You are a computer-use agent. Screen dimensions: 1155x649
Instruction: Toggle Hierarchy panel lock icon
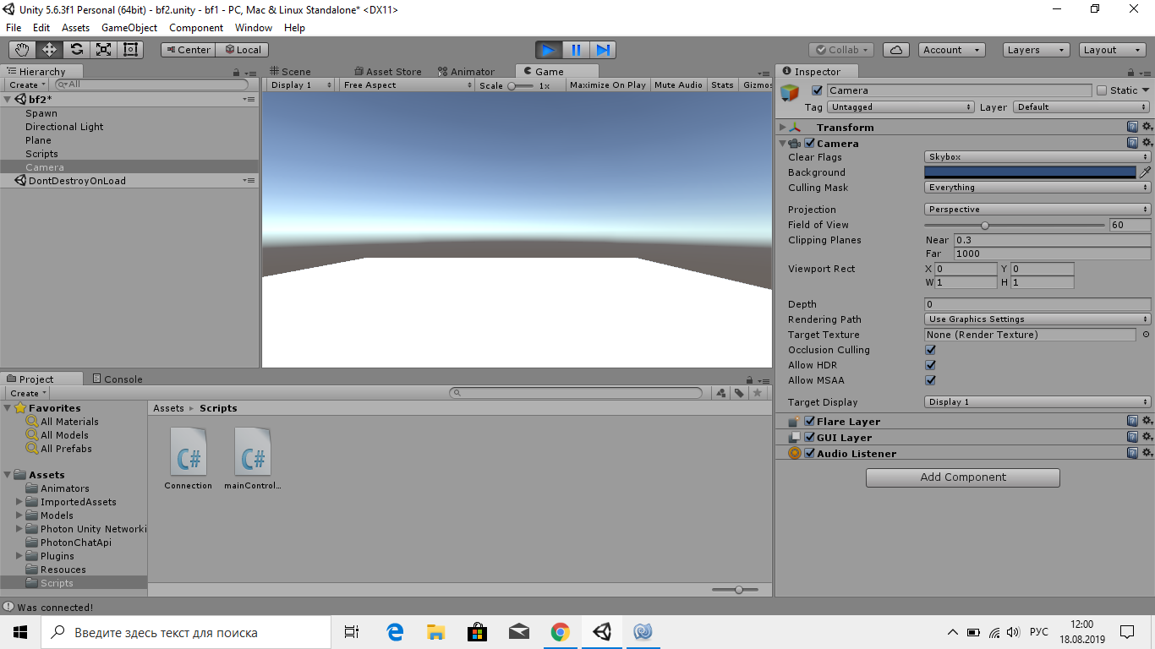(x=238, y=73)
